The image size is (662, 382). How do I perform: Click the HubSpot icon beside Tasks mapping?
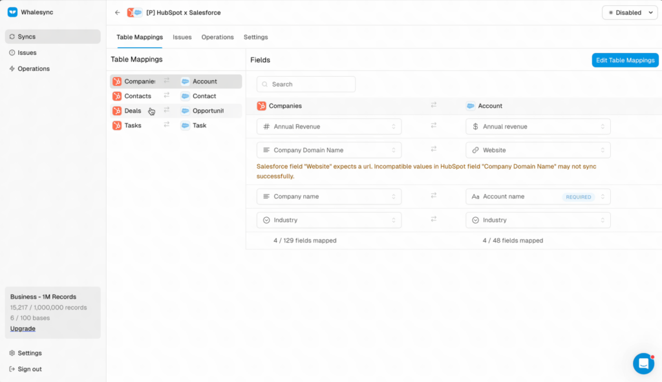click(x=117, y=126)
